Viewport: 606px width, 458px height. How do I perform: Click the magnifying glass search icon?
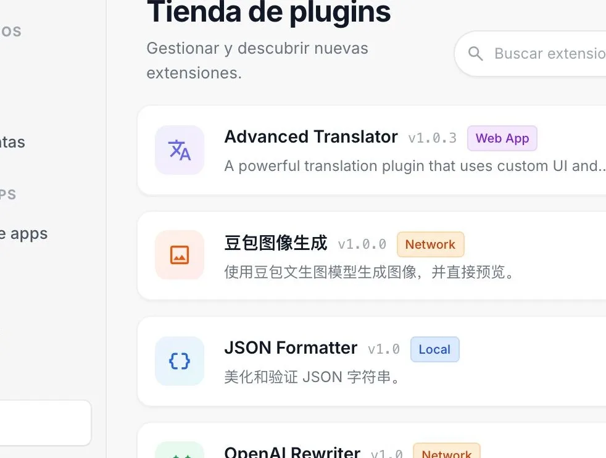tap(475, 53)
